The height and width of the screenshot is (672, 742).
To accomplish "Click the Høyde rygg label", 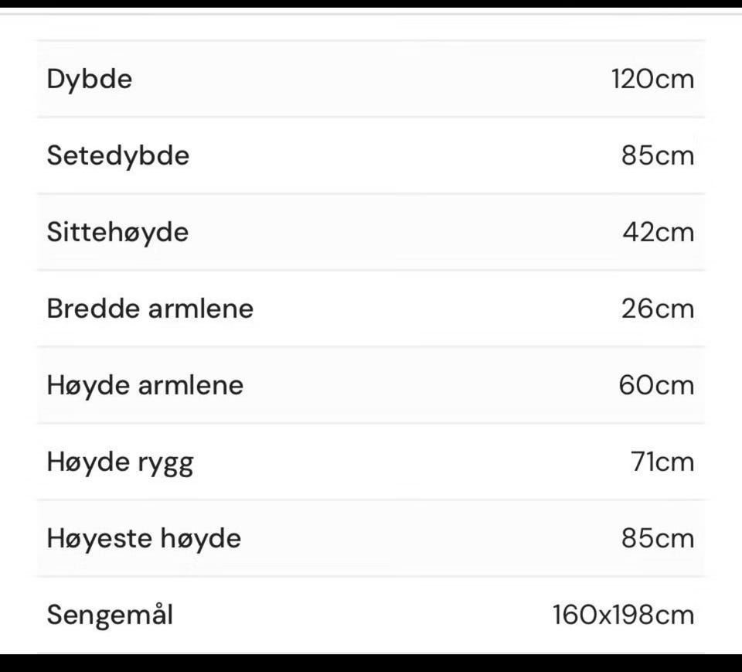I will tap(121, 462).
